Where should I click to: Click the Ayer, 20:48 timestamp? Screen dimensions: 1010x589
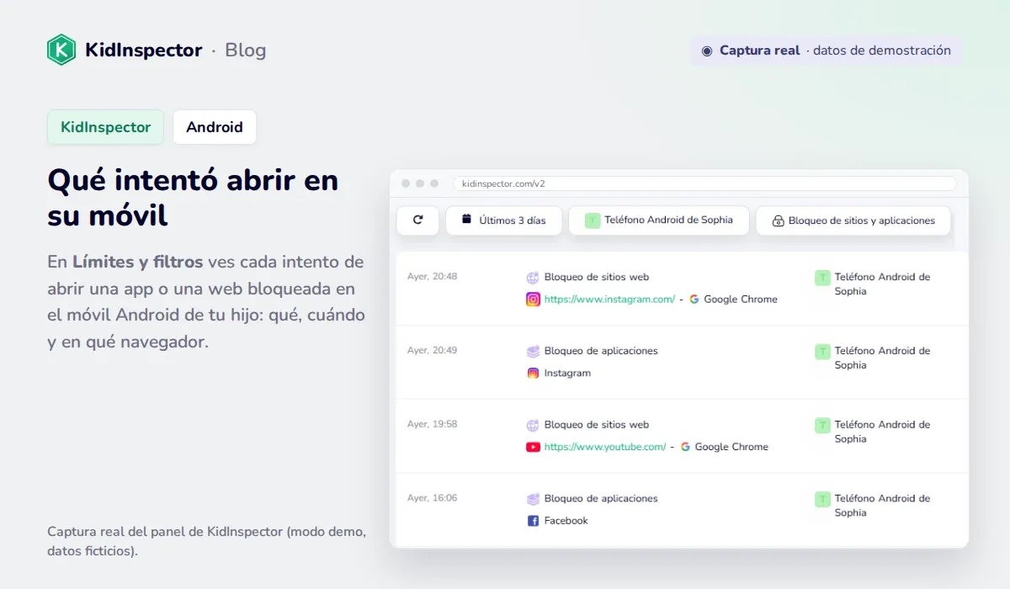(432, 276)
